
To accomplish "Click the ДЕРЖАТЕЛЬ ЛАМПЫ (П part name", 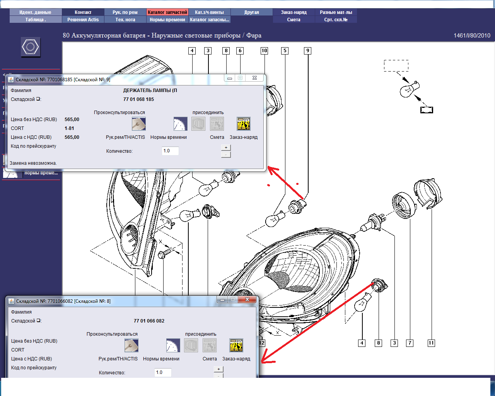I will click(x=150, y=90).
